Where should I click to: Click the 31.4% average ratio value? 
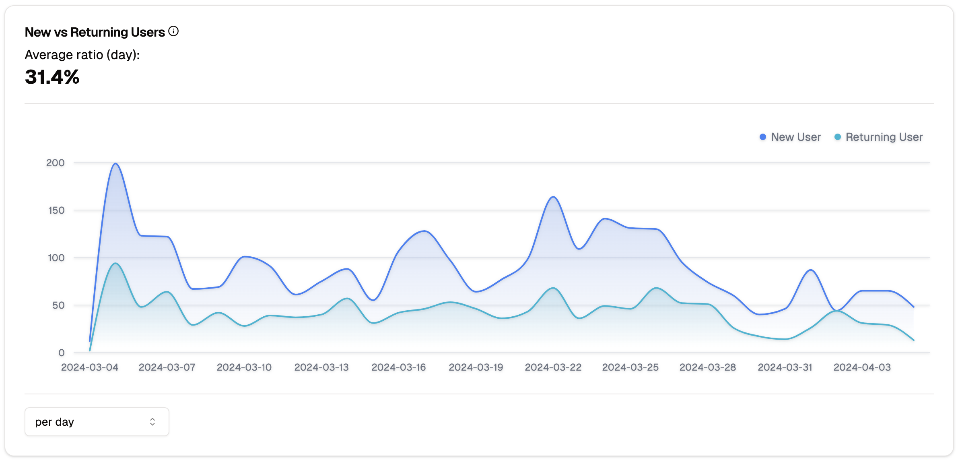coord(52,77)
